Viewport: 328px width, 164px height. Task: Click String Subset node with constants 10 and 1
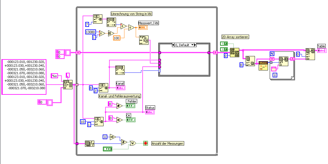point(99,122)
